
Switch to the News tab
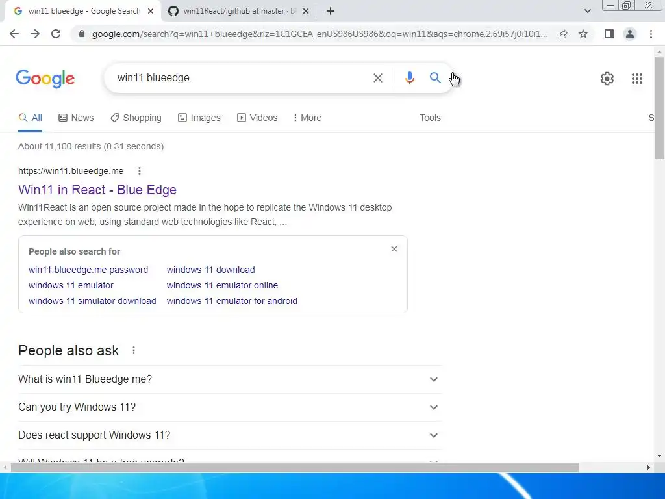76,118
